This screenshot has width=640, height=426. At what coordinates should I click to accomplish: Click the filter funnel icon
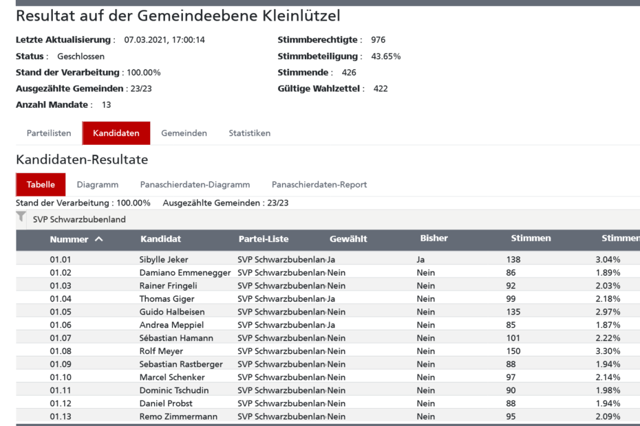click(x=21, y=217)
